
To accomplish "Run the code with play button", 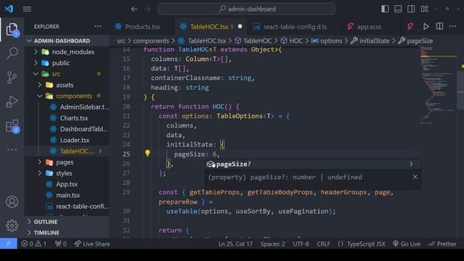I will tap(426, 27).
